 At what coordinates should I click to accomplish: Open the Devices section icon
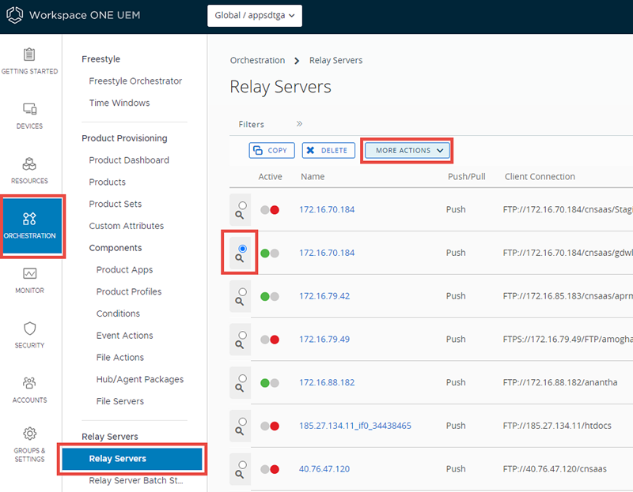29,109
